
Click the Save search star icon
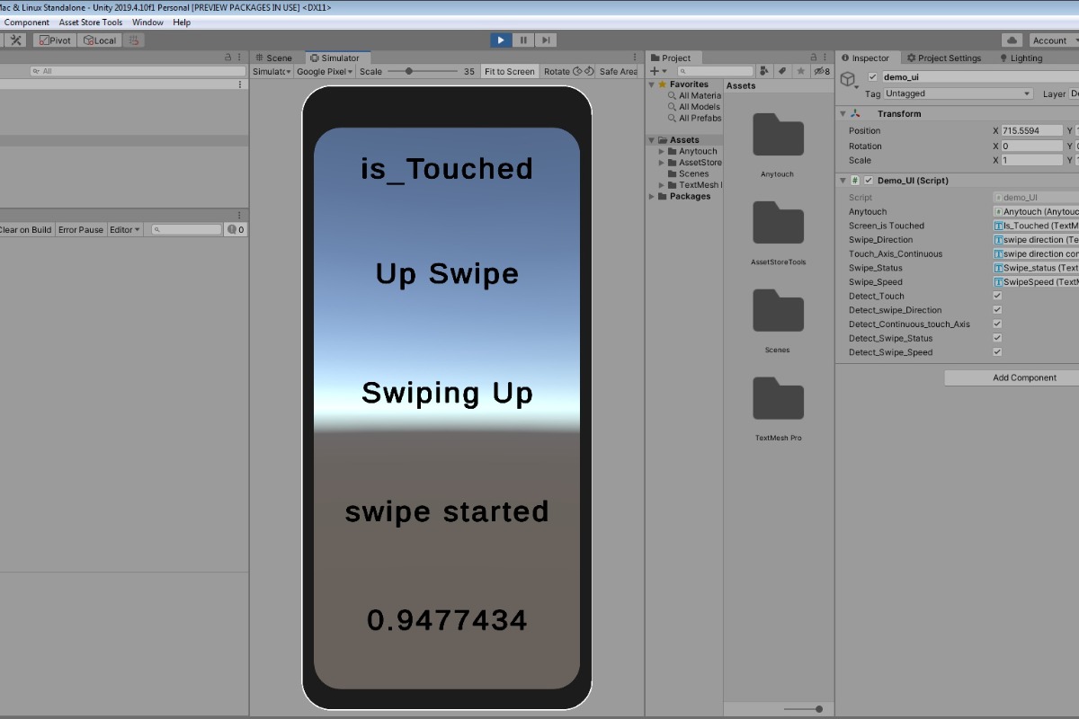[800, 71]
